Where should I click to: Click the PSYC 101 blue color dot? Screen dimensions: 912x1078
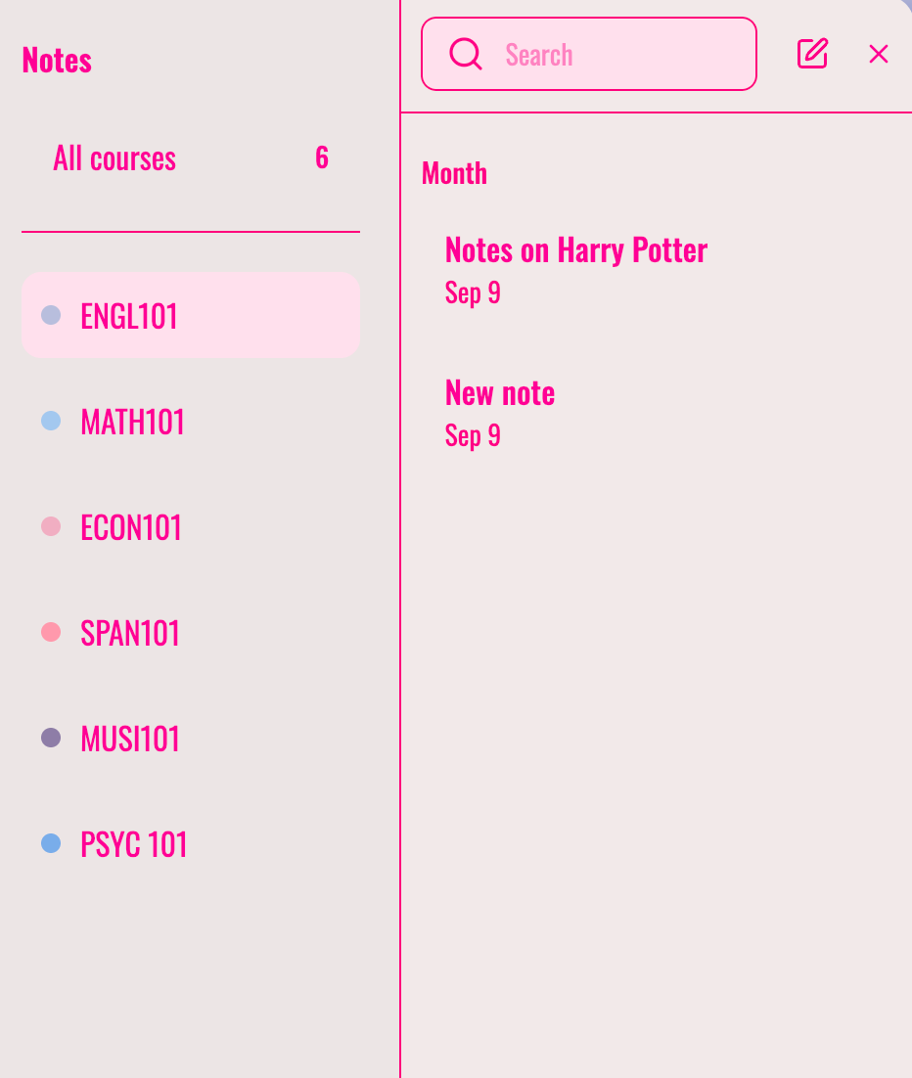51,843
